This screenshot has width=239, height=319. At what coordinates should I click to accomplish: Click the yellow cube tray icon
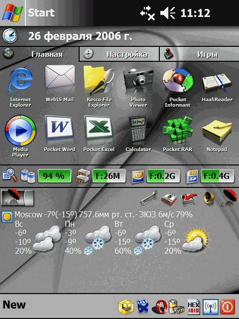tap(126, 307)
